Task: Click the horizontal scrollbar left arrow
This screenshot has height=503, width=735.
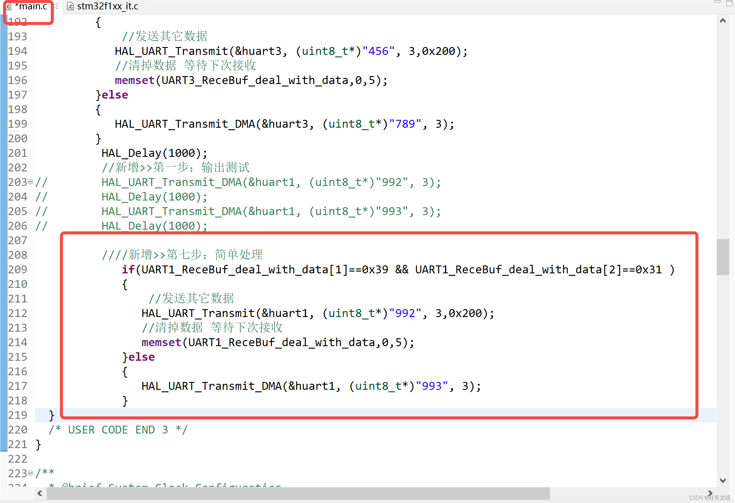Action: 40,493
